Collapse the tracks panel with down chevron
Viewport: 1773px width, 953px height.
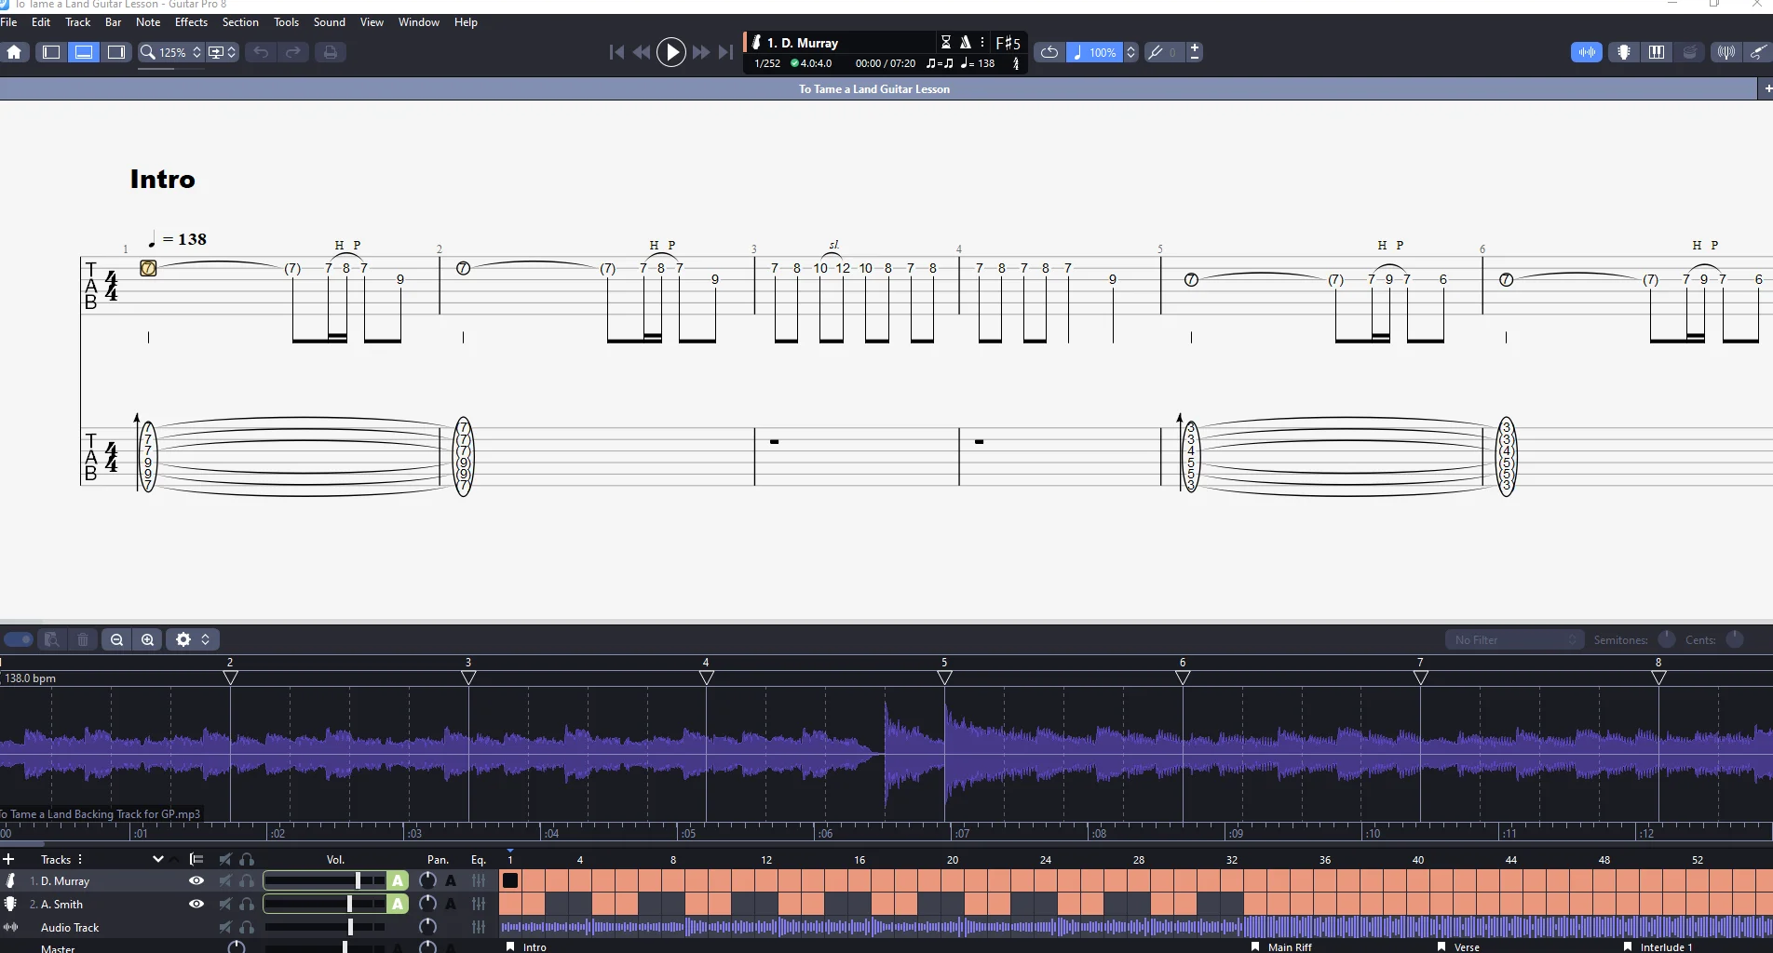pos(158,859)
